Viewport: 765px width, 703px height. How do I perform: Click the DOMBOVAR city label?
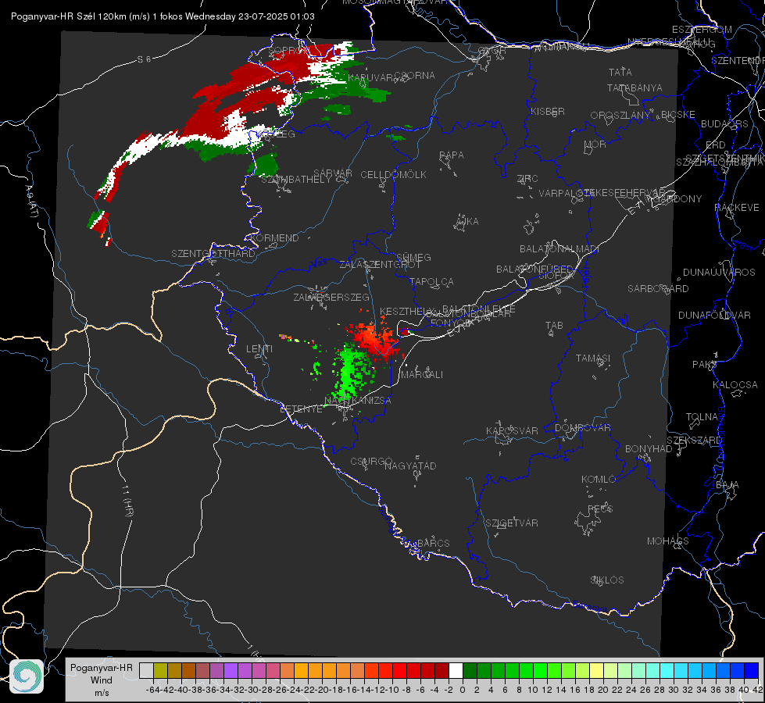tap(582, 428)
